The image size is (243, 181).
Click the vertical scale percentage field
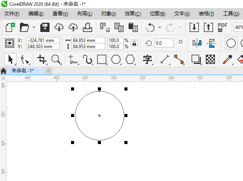click(x=115, y=47)
